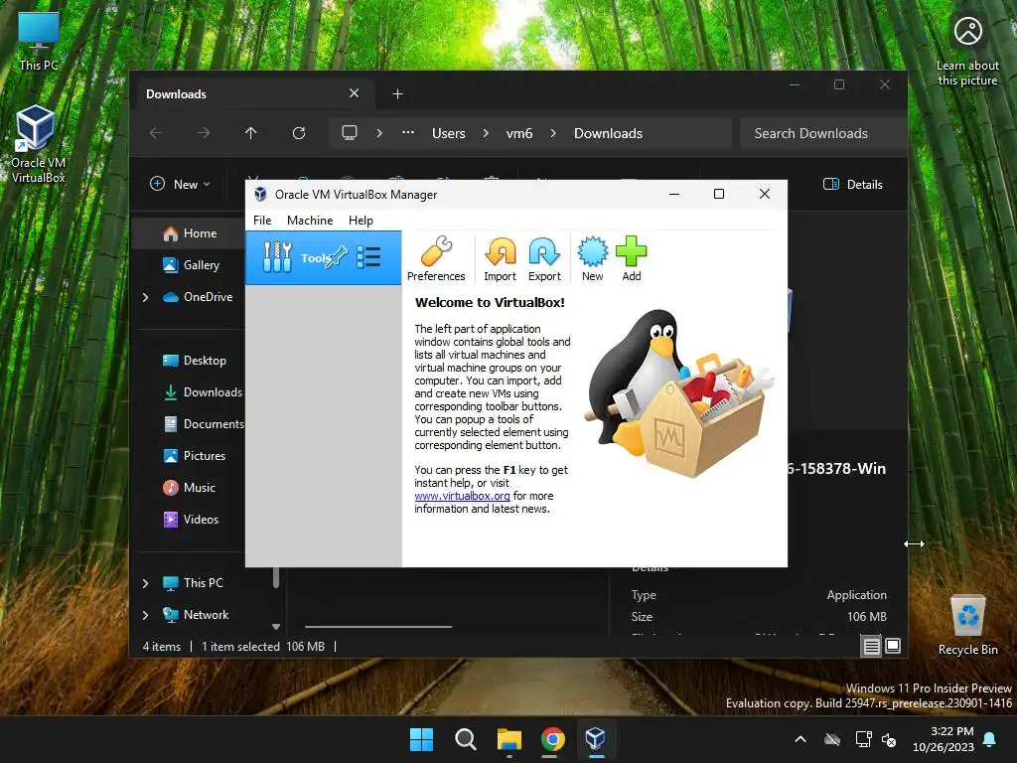Select the Downloads tab in File Explorer
The image size is (1017, 763).
pyautogui.click(x=253, y=94)
